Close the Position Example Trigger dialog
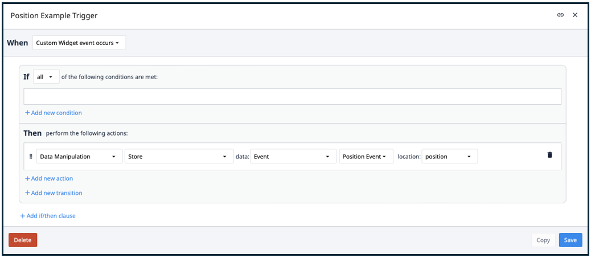This screenshot has height=258, width=591. click(x=575, y=15)
